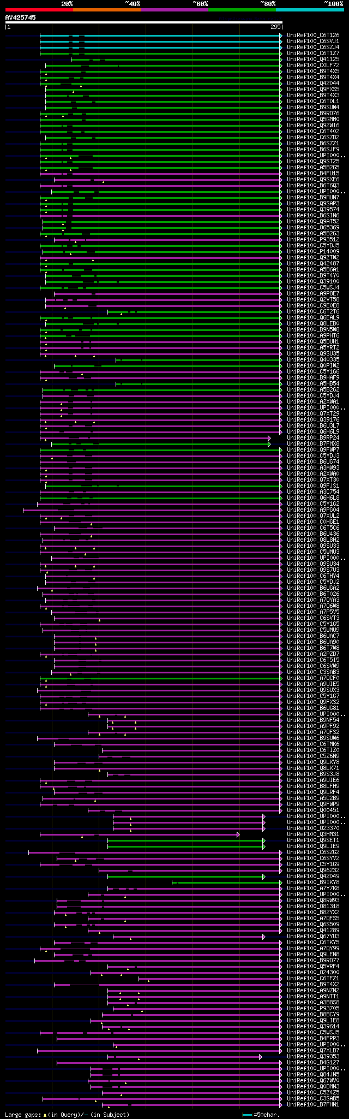Click hit label UniRef100_A3AW93

pyautogui.click(x=313, y=468)
